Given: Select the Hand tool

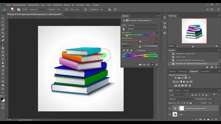Looking at the screenshot, I should pos(3,85).
